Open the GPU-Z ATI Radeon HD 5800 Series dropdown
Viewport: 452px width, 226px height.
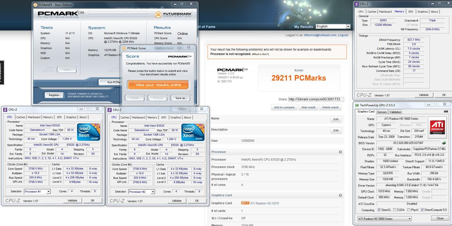384,219
